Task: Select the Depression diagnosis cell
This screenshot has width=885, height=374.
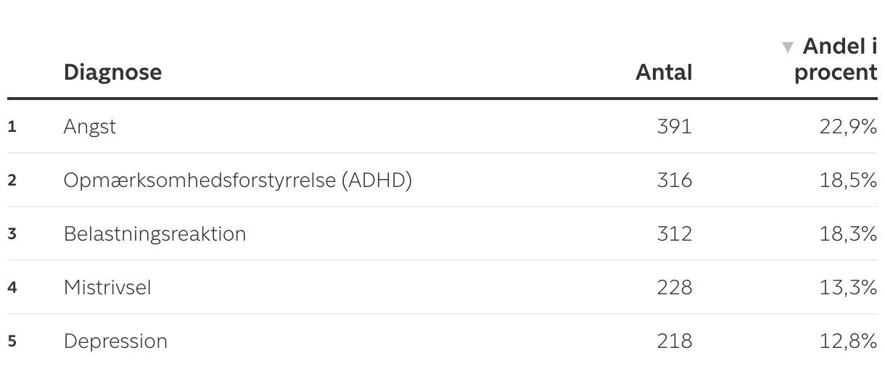Action: (x=115, y=341)
